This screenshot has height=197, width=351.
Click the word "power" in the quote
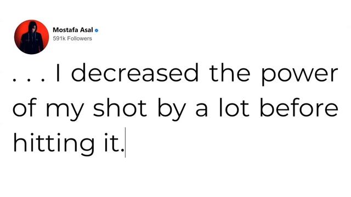299,76
